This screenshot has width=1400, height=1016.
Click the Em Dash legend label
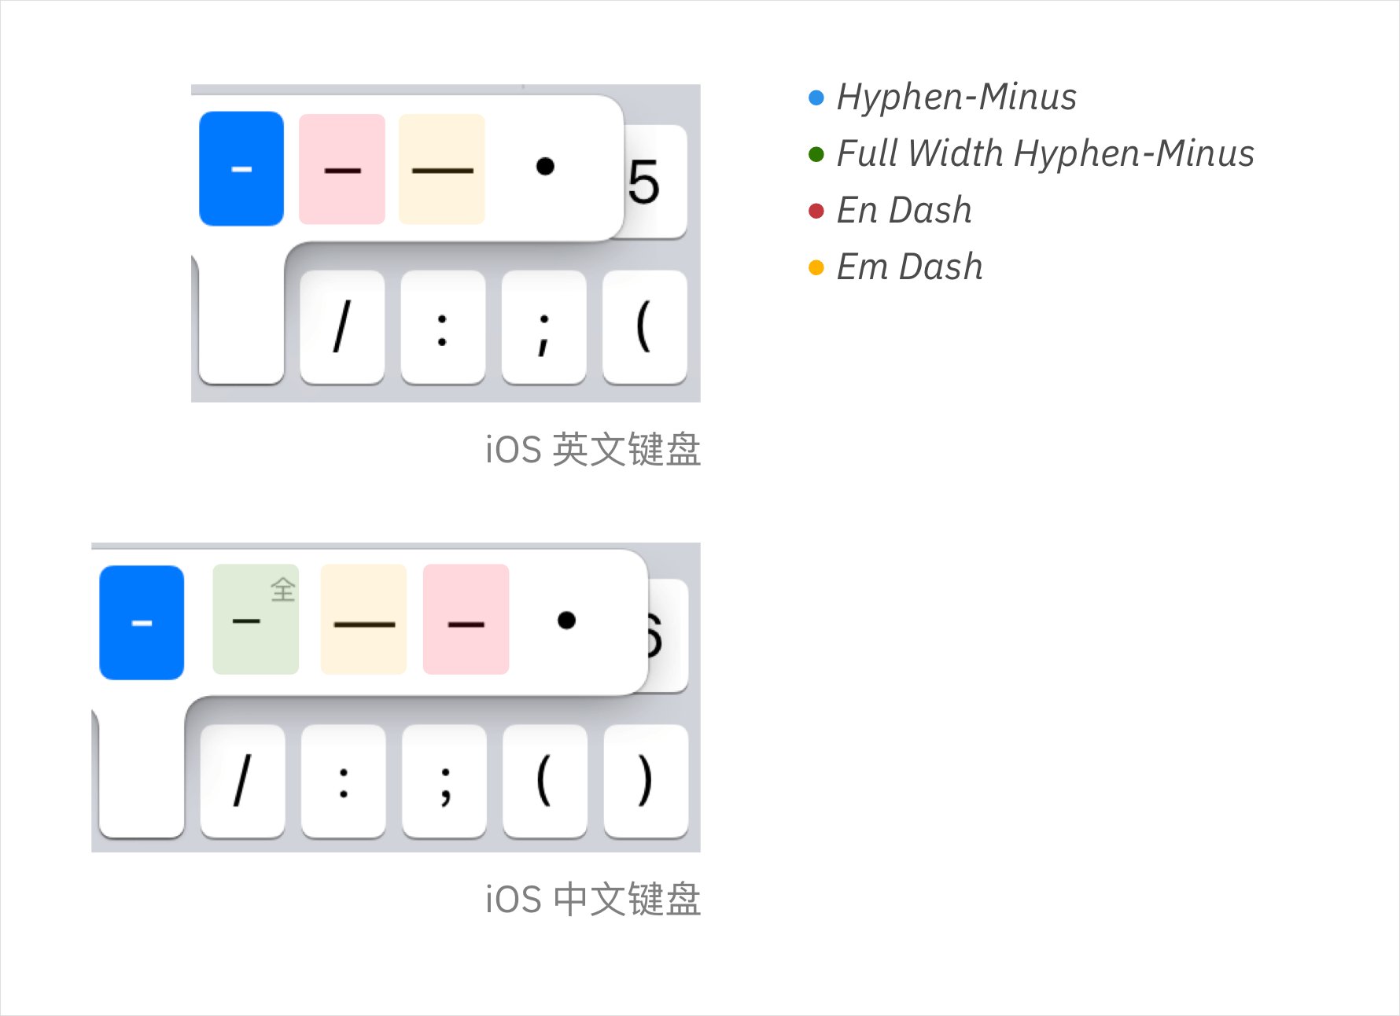pos(908,266)
